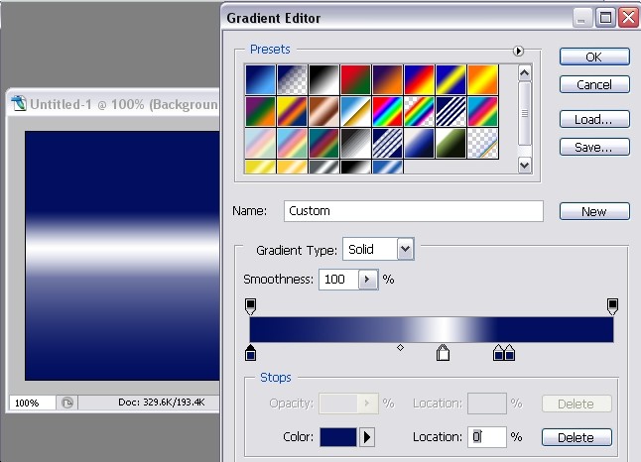Click the gradient Name text field
The image size is (641, 462).
(413, 211)
